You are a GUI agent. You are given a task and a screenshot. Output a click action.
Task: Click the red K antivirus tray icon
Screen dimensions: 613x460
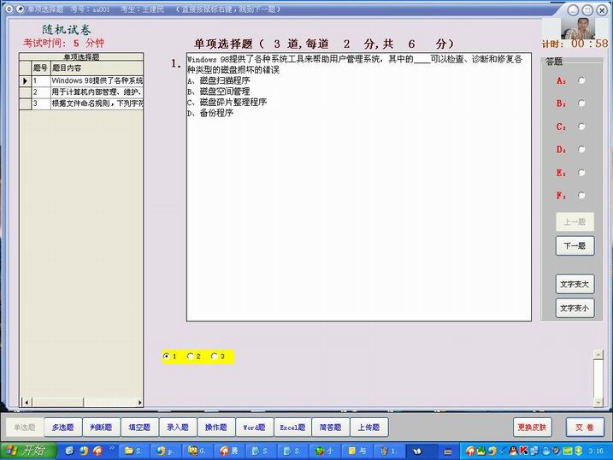524,451
